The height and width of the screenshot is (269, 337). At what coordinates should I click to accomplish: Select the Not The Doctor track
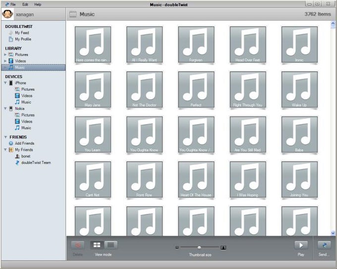[144, 89]
